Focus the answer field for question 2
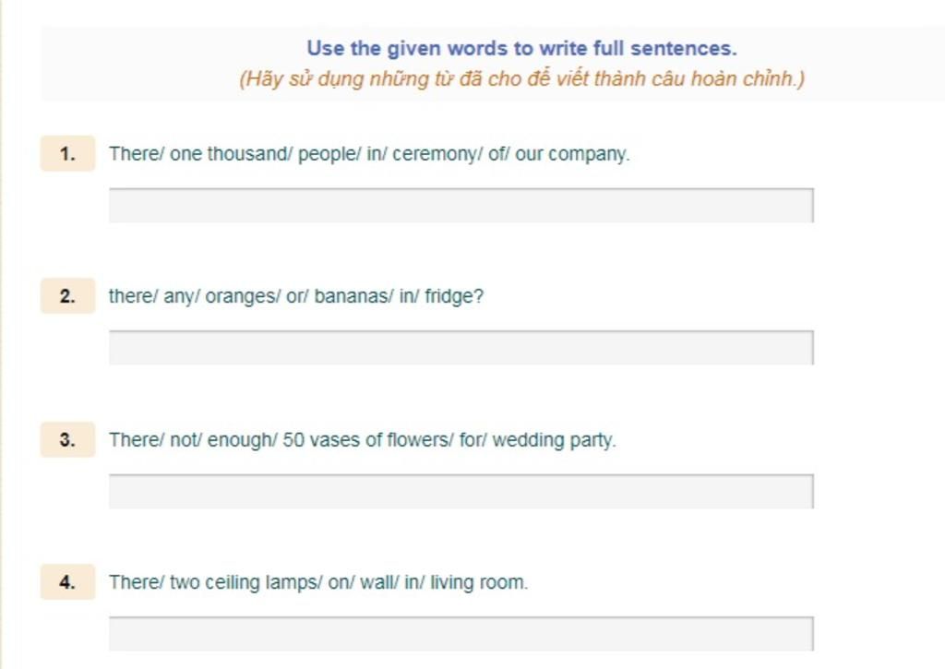This screenshot has width=945, height=669. click(461, 348)
